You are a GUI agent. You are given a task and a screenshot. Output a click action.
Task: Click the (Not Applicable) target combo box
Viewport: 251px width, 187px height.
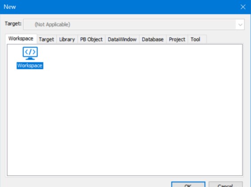[x=134, y=24]
